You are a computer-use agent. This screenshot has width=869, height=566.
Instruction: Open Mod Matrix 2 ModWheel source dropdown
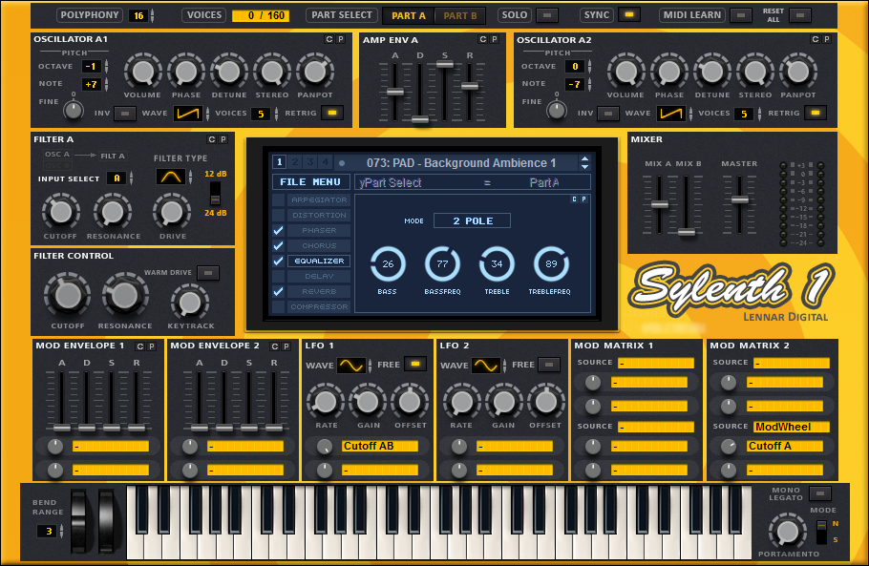pos(792,427)
